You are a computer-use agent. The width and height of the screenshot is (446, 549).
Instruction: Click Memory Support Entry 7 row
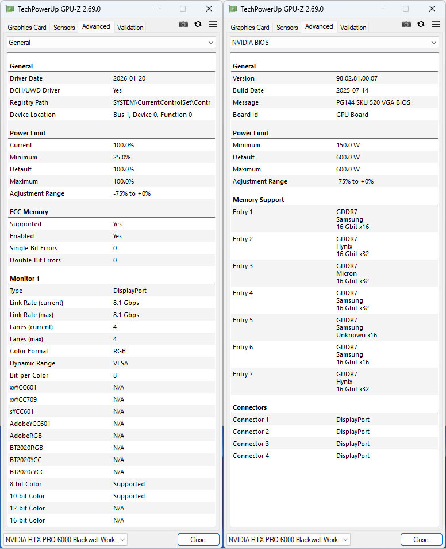[334, 382]
